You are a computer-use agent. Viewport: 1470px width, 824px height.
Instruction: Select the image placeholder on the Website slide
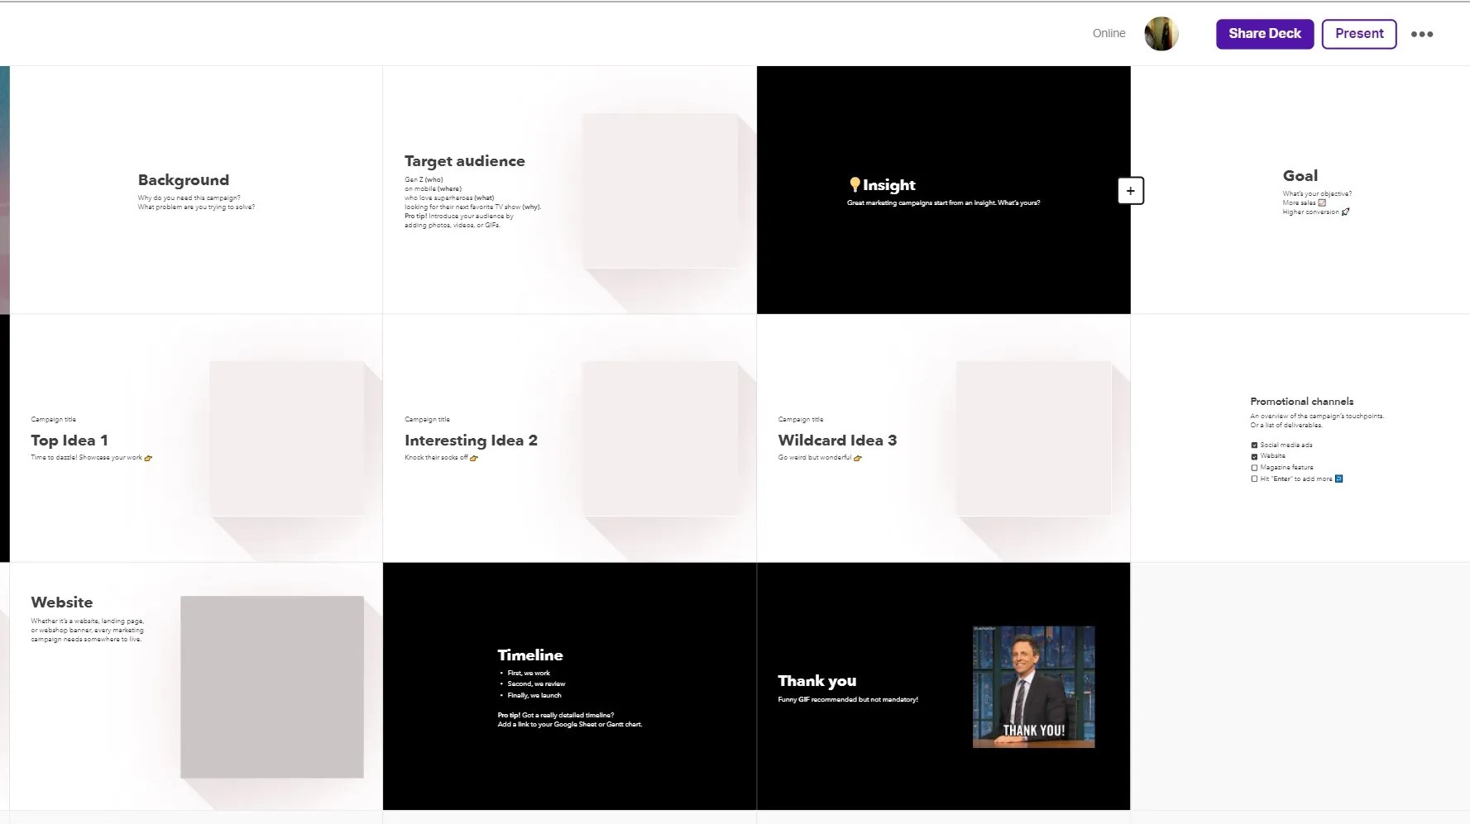(x=273, y=686)
